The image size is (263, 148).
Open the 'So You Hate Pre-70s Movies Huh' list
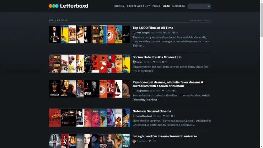pos(157,57)
